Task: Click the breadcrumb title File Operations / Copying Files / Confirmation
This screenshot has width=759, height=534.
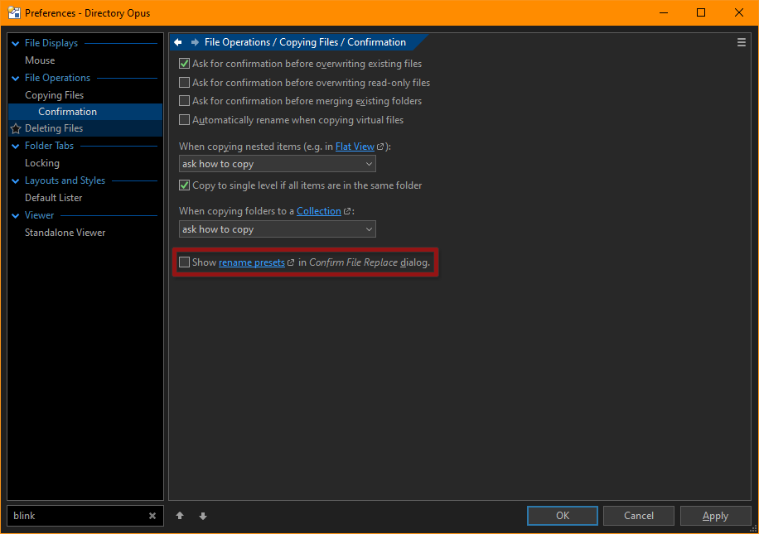Action: pyautogui.click(x=305, y=42)
